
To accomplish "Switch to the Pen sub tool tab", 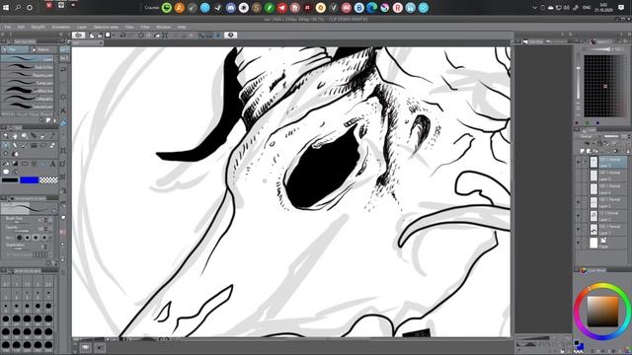I will pos(15,50).
